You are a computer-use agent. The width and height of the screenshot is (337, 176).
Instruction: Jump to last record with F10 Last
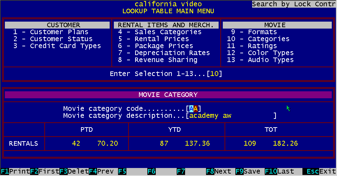coord(279,171)
